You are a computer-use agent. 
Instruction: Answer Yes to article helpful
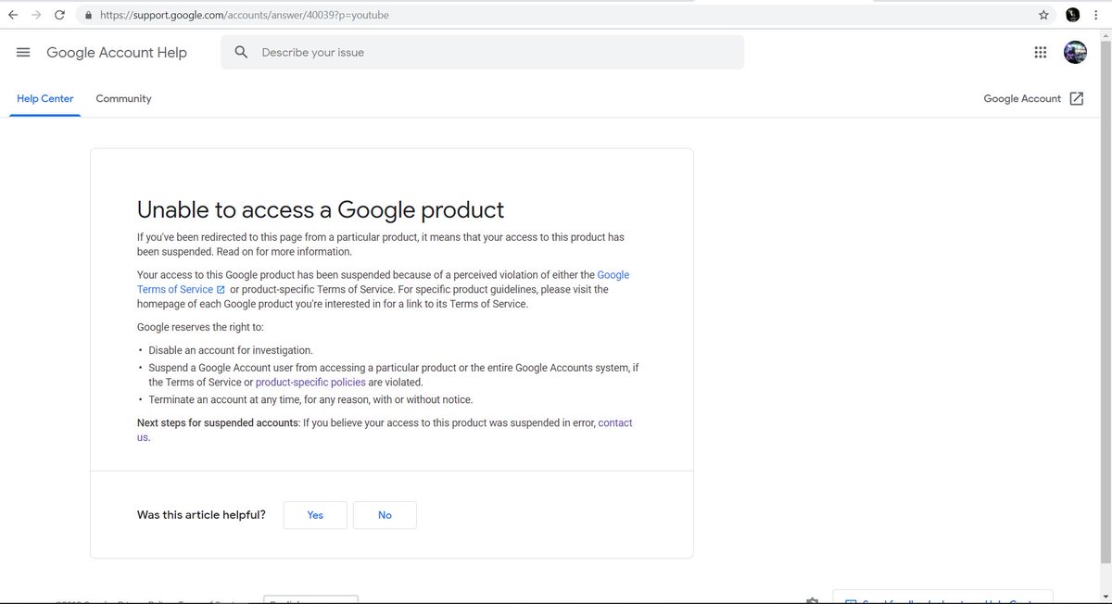(x=315, y=515)
